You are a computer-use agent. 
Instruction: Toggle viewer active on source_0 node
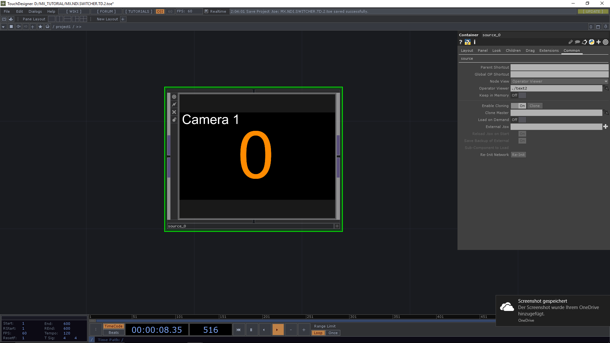[x=174, y=97]
